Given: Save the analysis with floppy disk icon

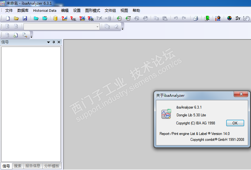Looking at the screenshot, I should (x=25, y=18).
